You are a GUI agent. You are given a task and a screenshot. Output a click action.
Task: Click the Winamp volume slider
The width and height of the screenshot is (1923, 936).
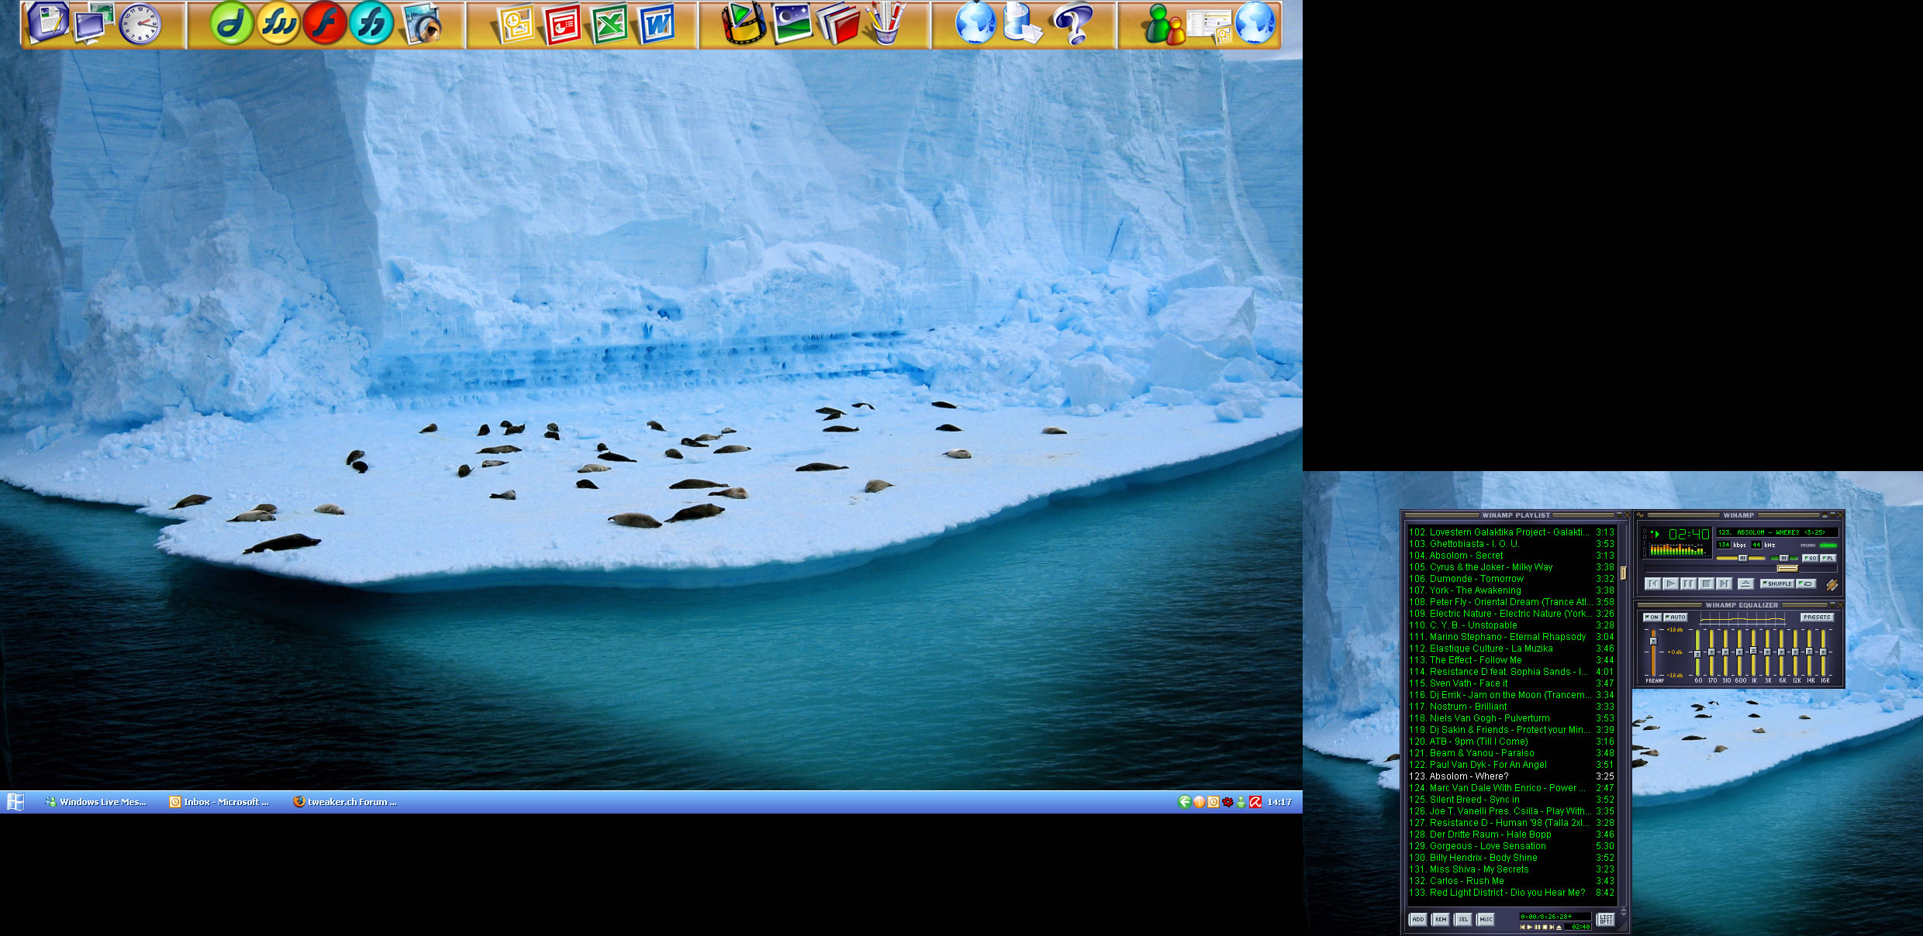pyautogui.click(x=1742, y=558)
